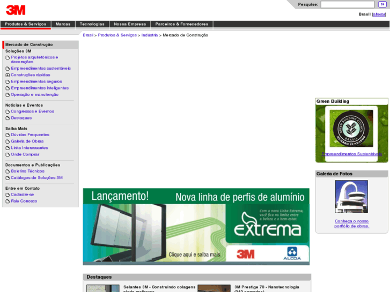Open 'Conheça o nosso portfólio de obras' link
390x292 pixels.
pos(351,223)
